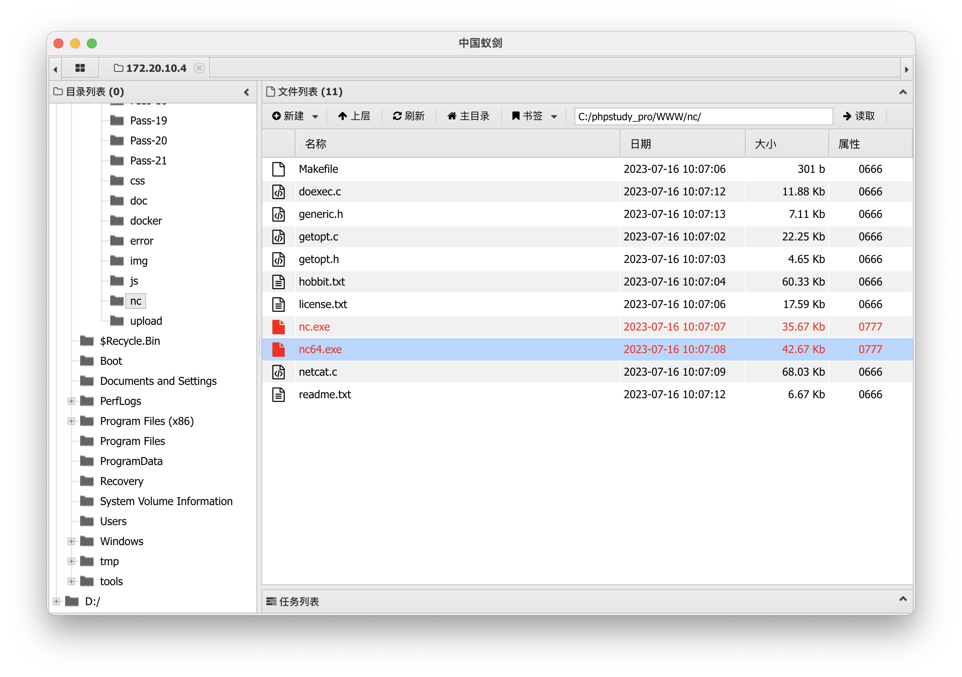Click the refresh (刷新) button
This screenshot has width=962, height=677.
point(408,116)
